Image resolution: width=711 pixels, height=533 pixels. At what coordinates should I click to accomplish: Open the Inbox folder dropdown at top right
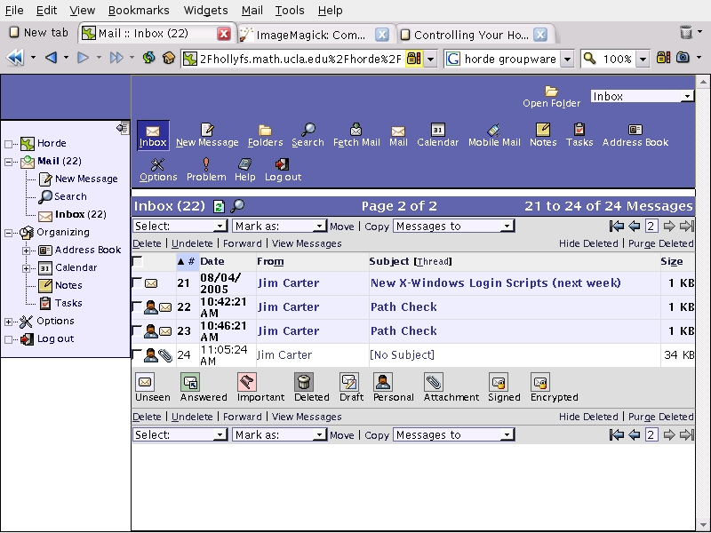coord(642,96)
